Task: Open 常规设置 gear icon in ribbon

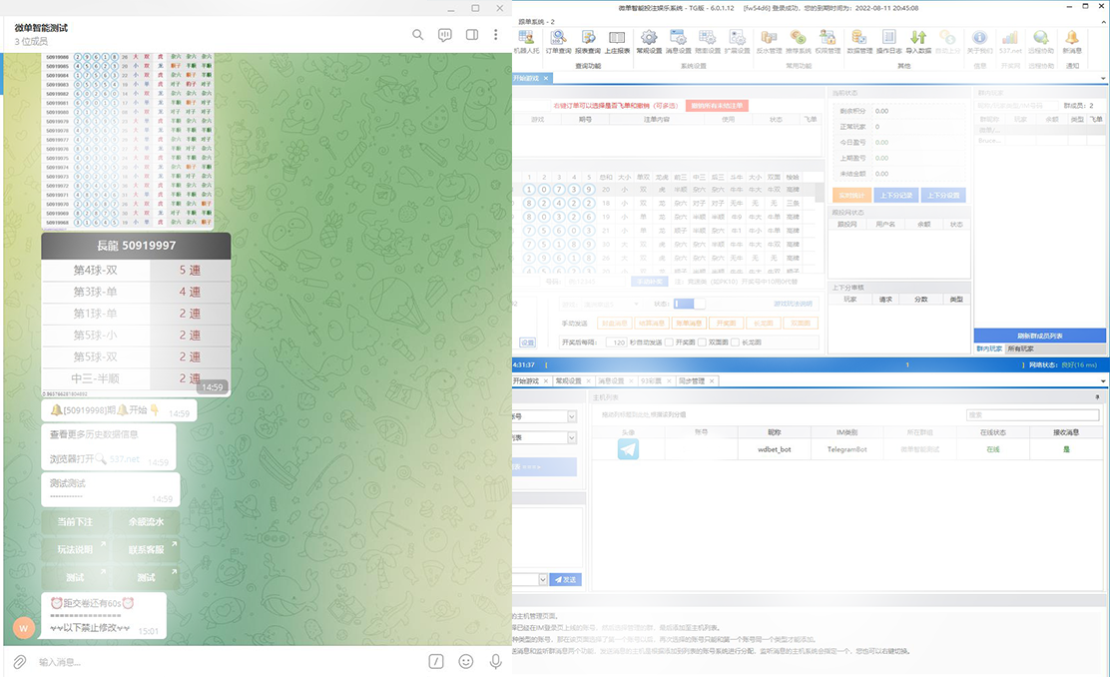Action: click(x=649, y=42)
